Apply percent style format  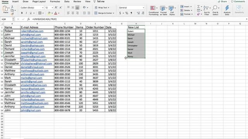click(127, 13)
